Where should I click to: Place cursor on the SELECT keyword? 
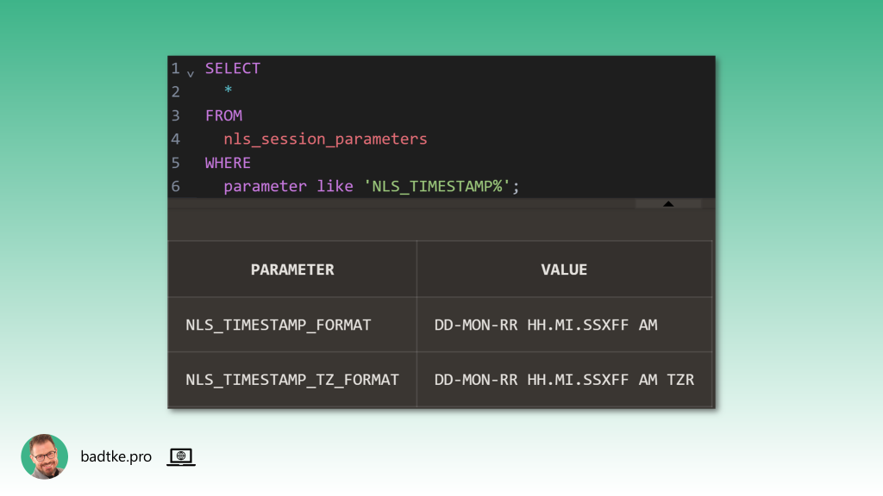233,68
